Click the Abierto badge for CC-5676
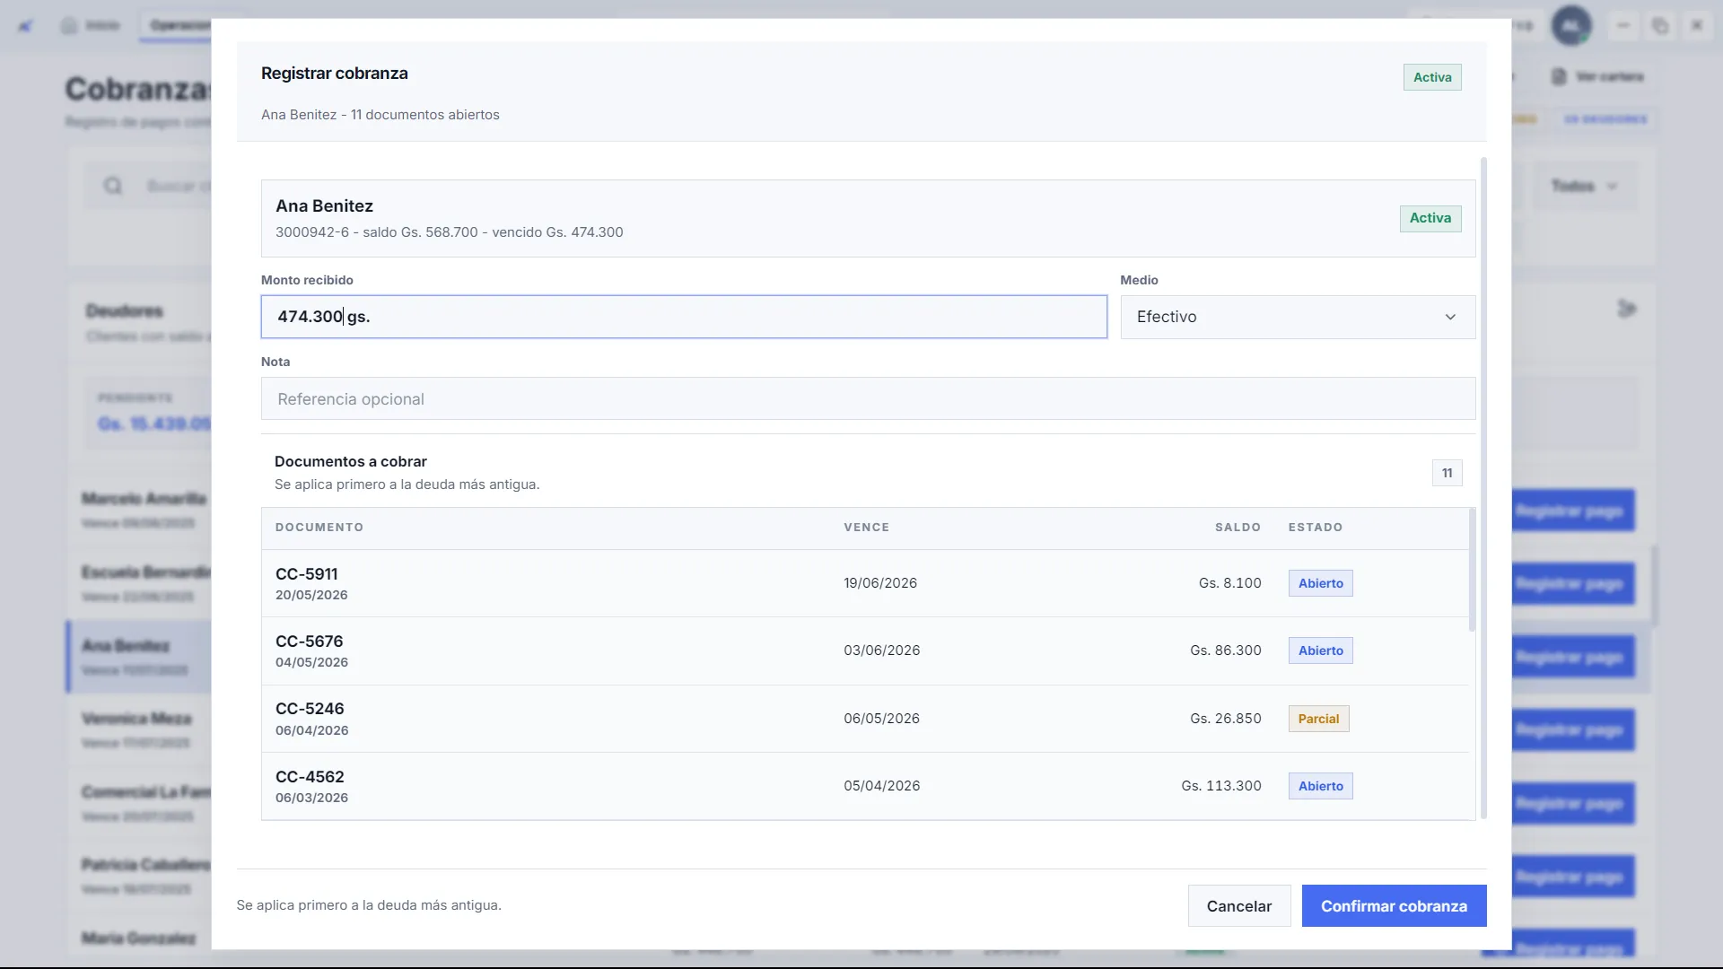This screenshot has width=1723, height=969. pos(1320,650)
